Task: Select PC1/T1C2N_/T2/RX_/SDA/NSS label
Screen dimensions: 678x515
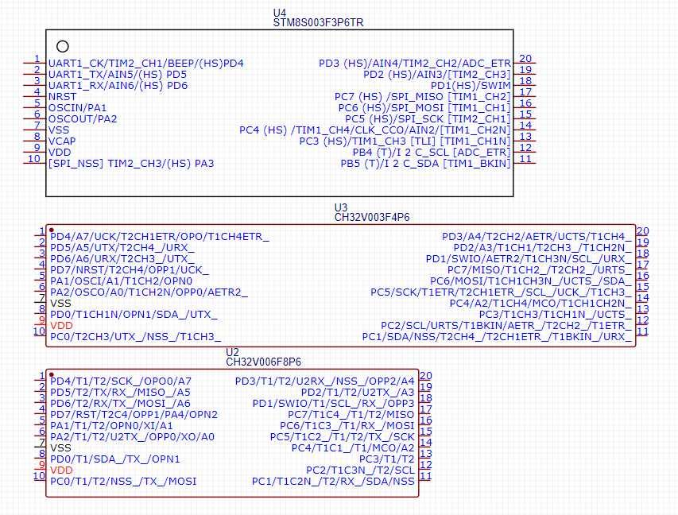Action: [x=333, y=482]
